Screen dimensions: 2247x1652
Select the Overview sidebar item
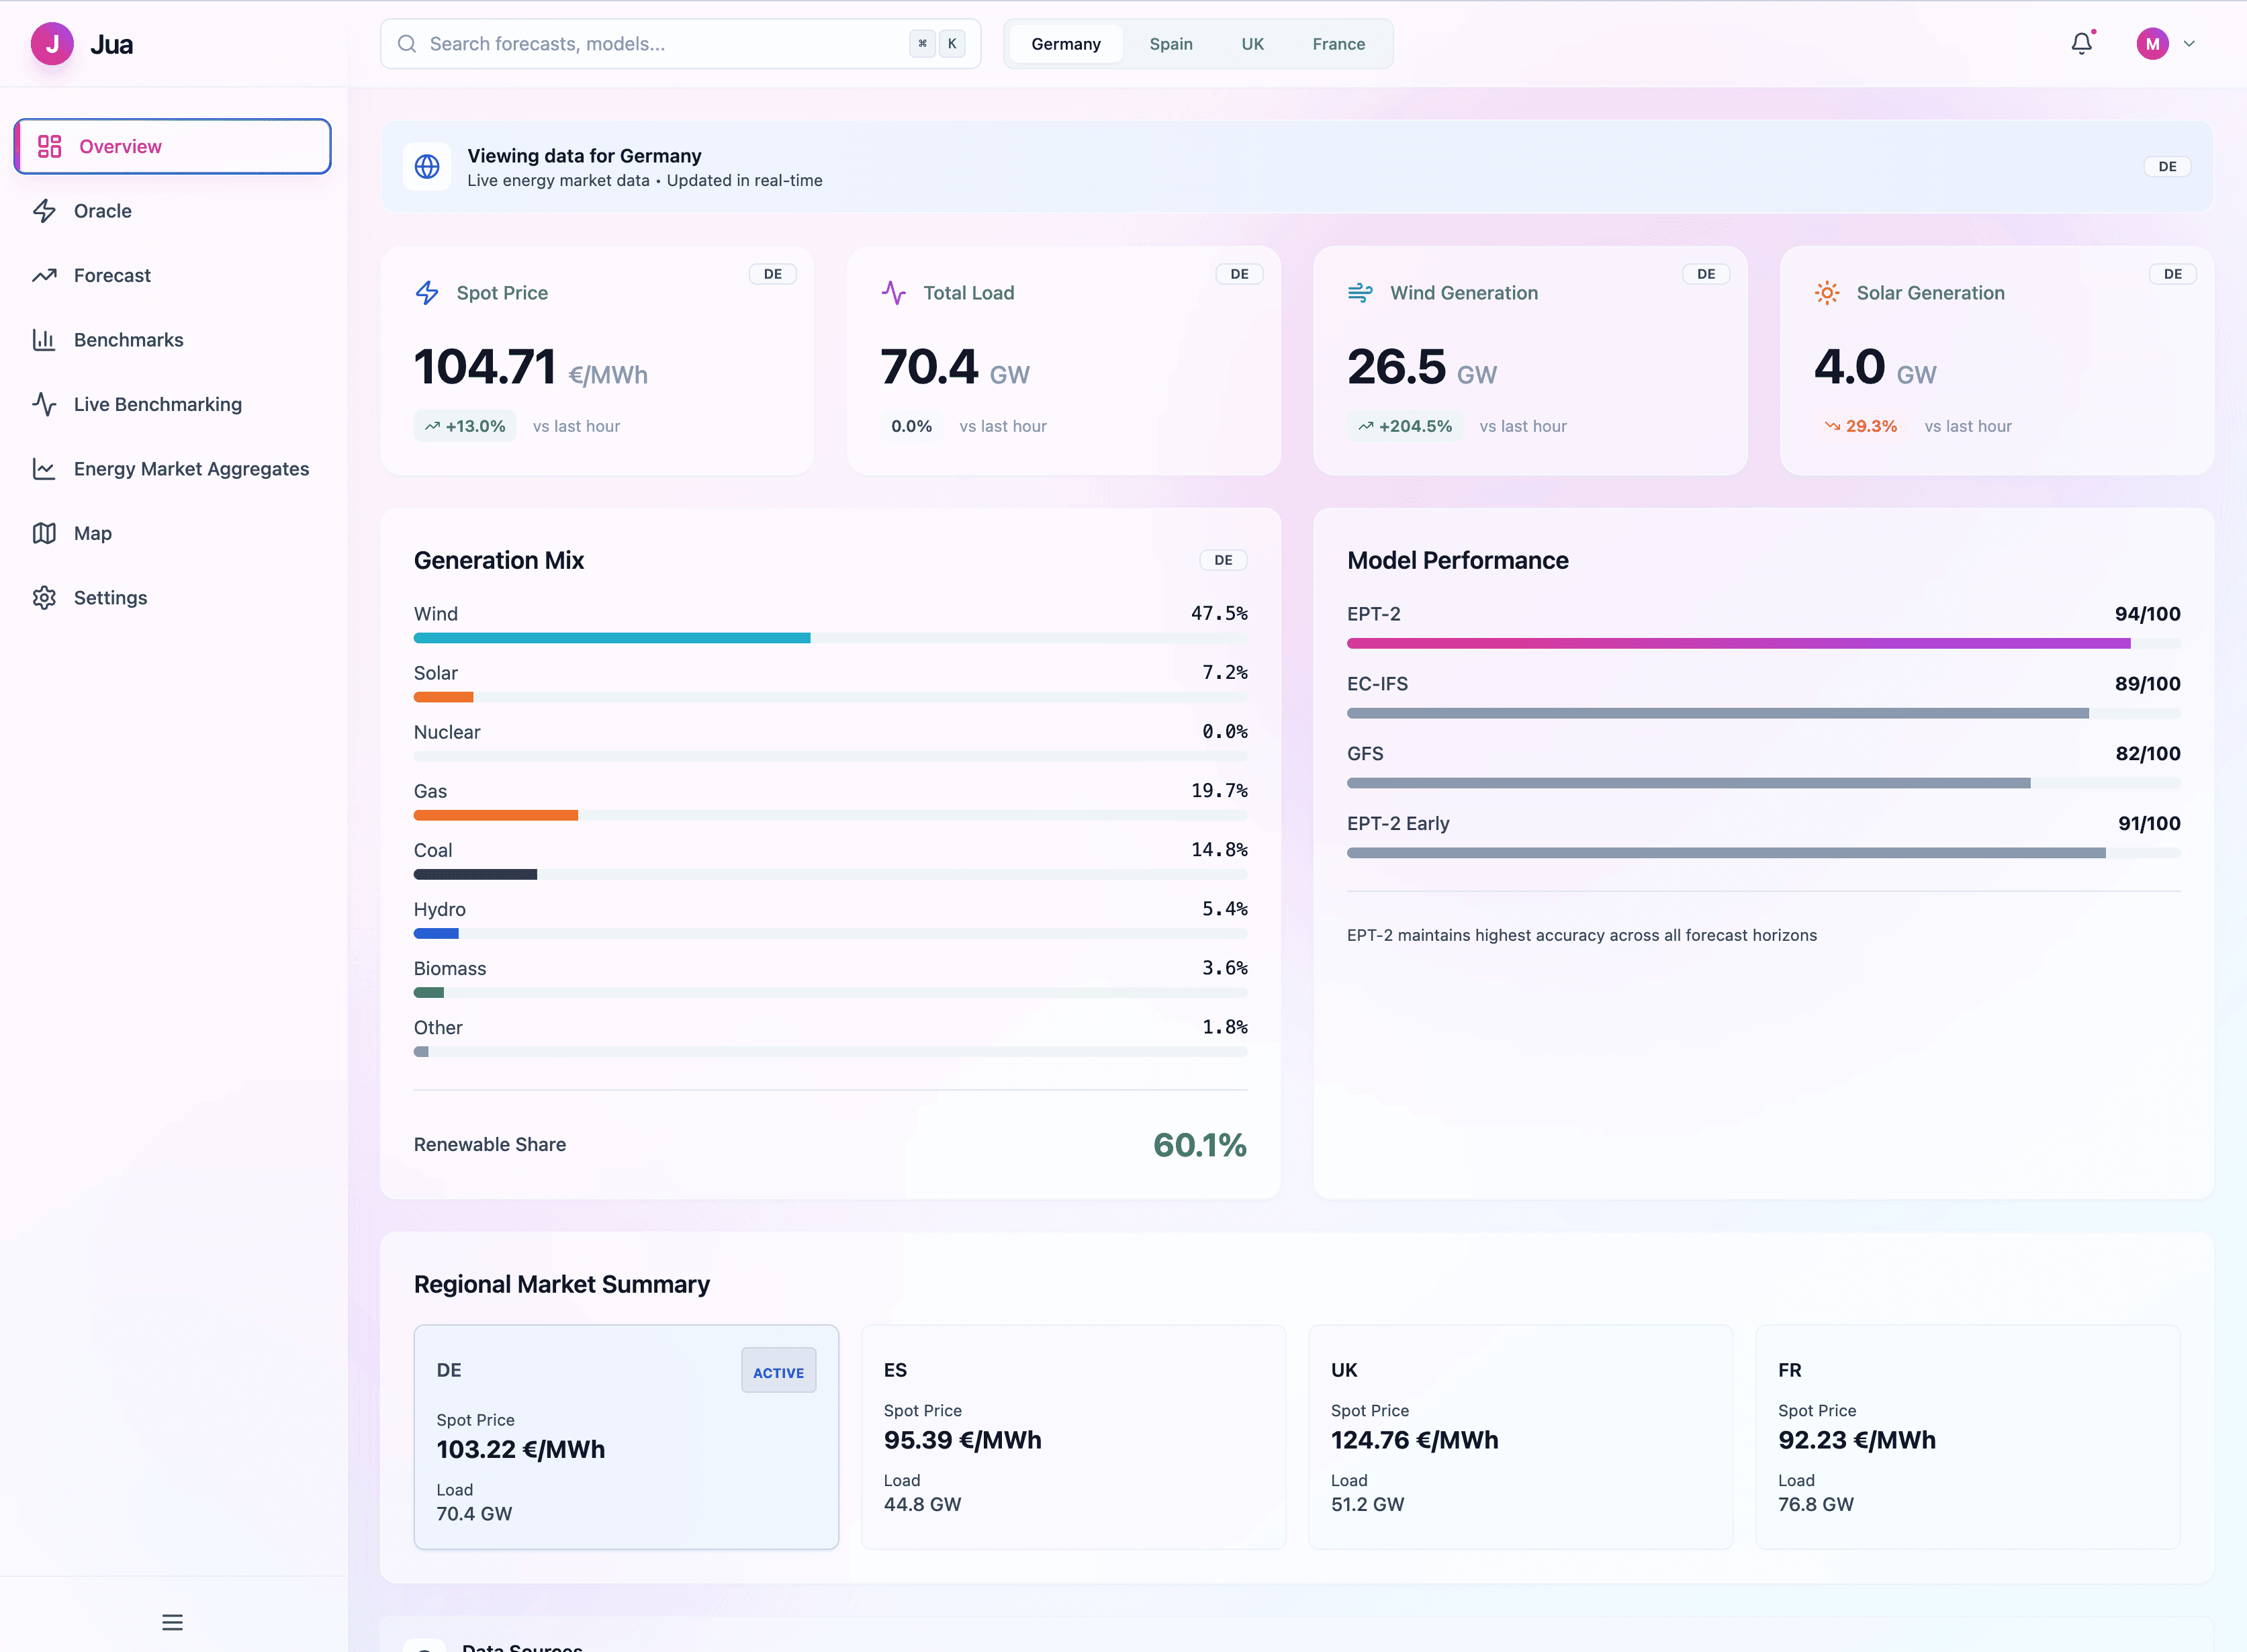coord(172,146)
